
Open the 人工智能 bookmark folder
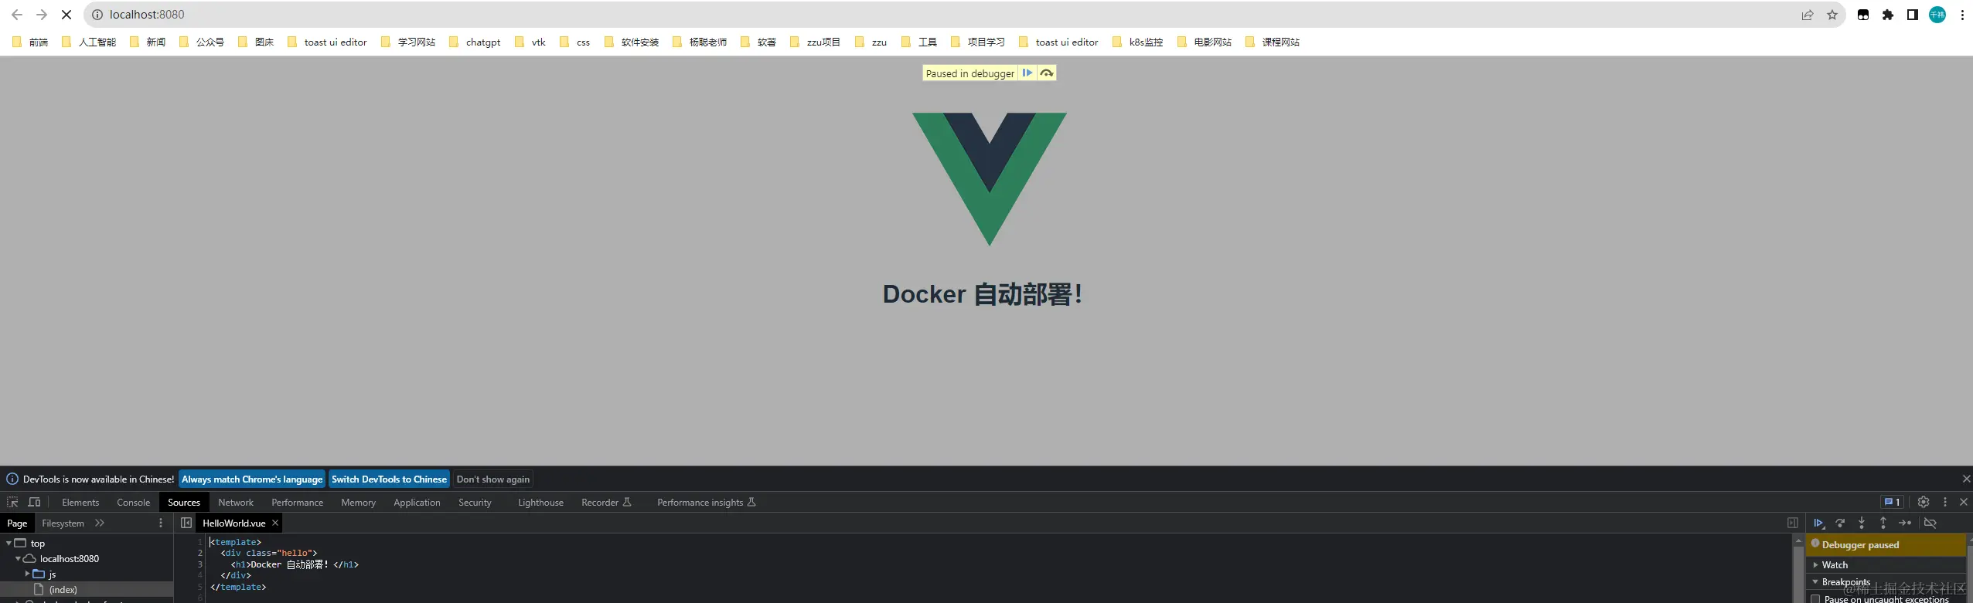tap(88, 42)
